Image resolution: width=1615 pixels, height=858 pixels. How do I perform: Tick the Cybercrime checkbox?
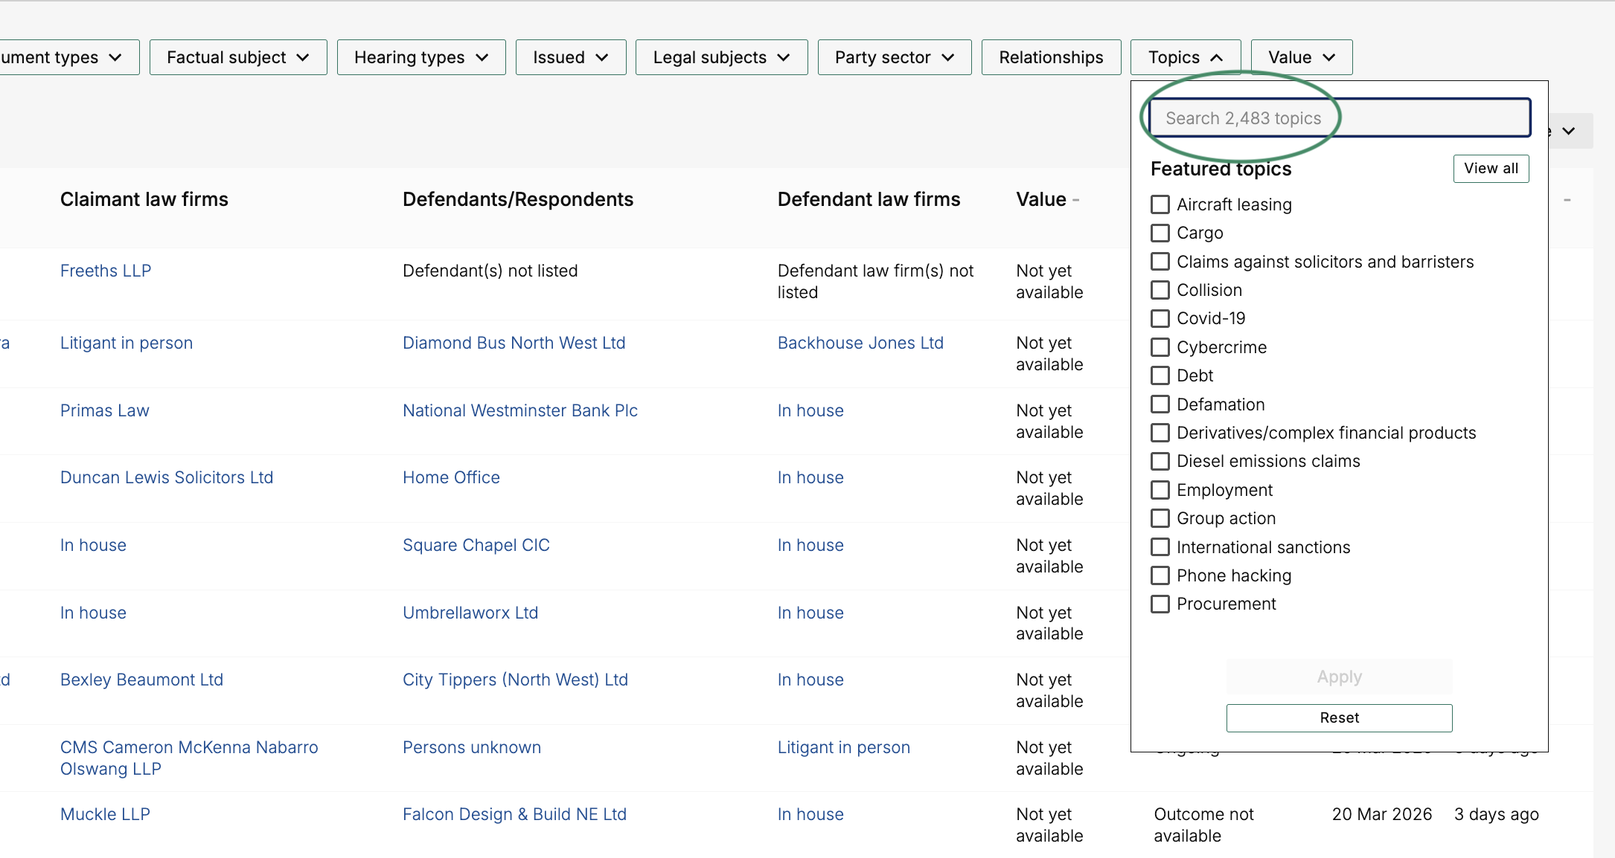pyautogui.click(x=1160, y=347)
